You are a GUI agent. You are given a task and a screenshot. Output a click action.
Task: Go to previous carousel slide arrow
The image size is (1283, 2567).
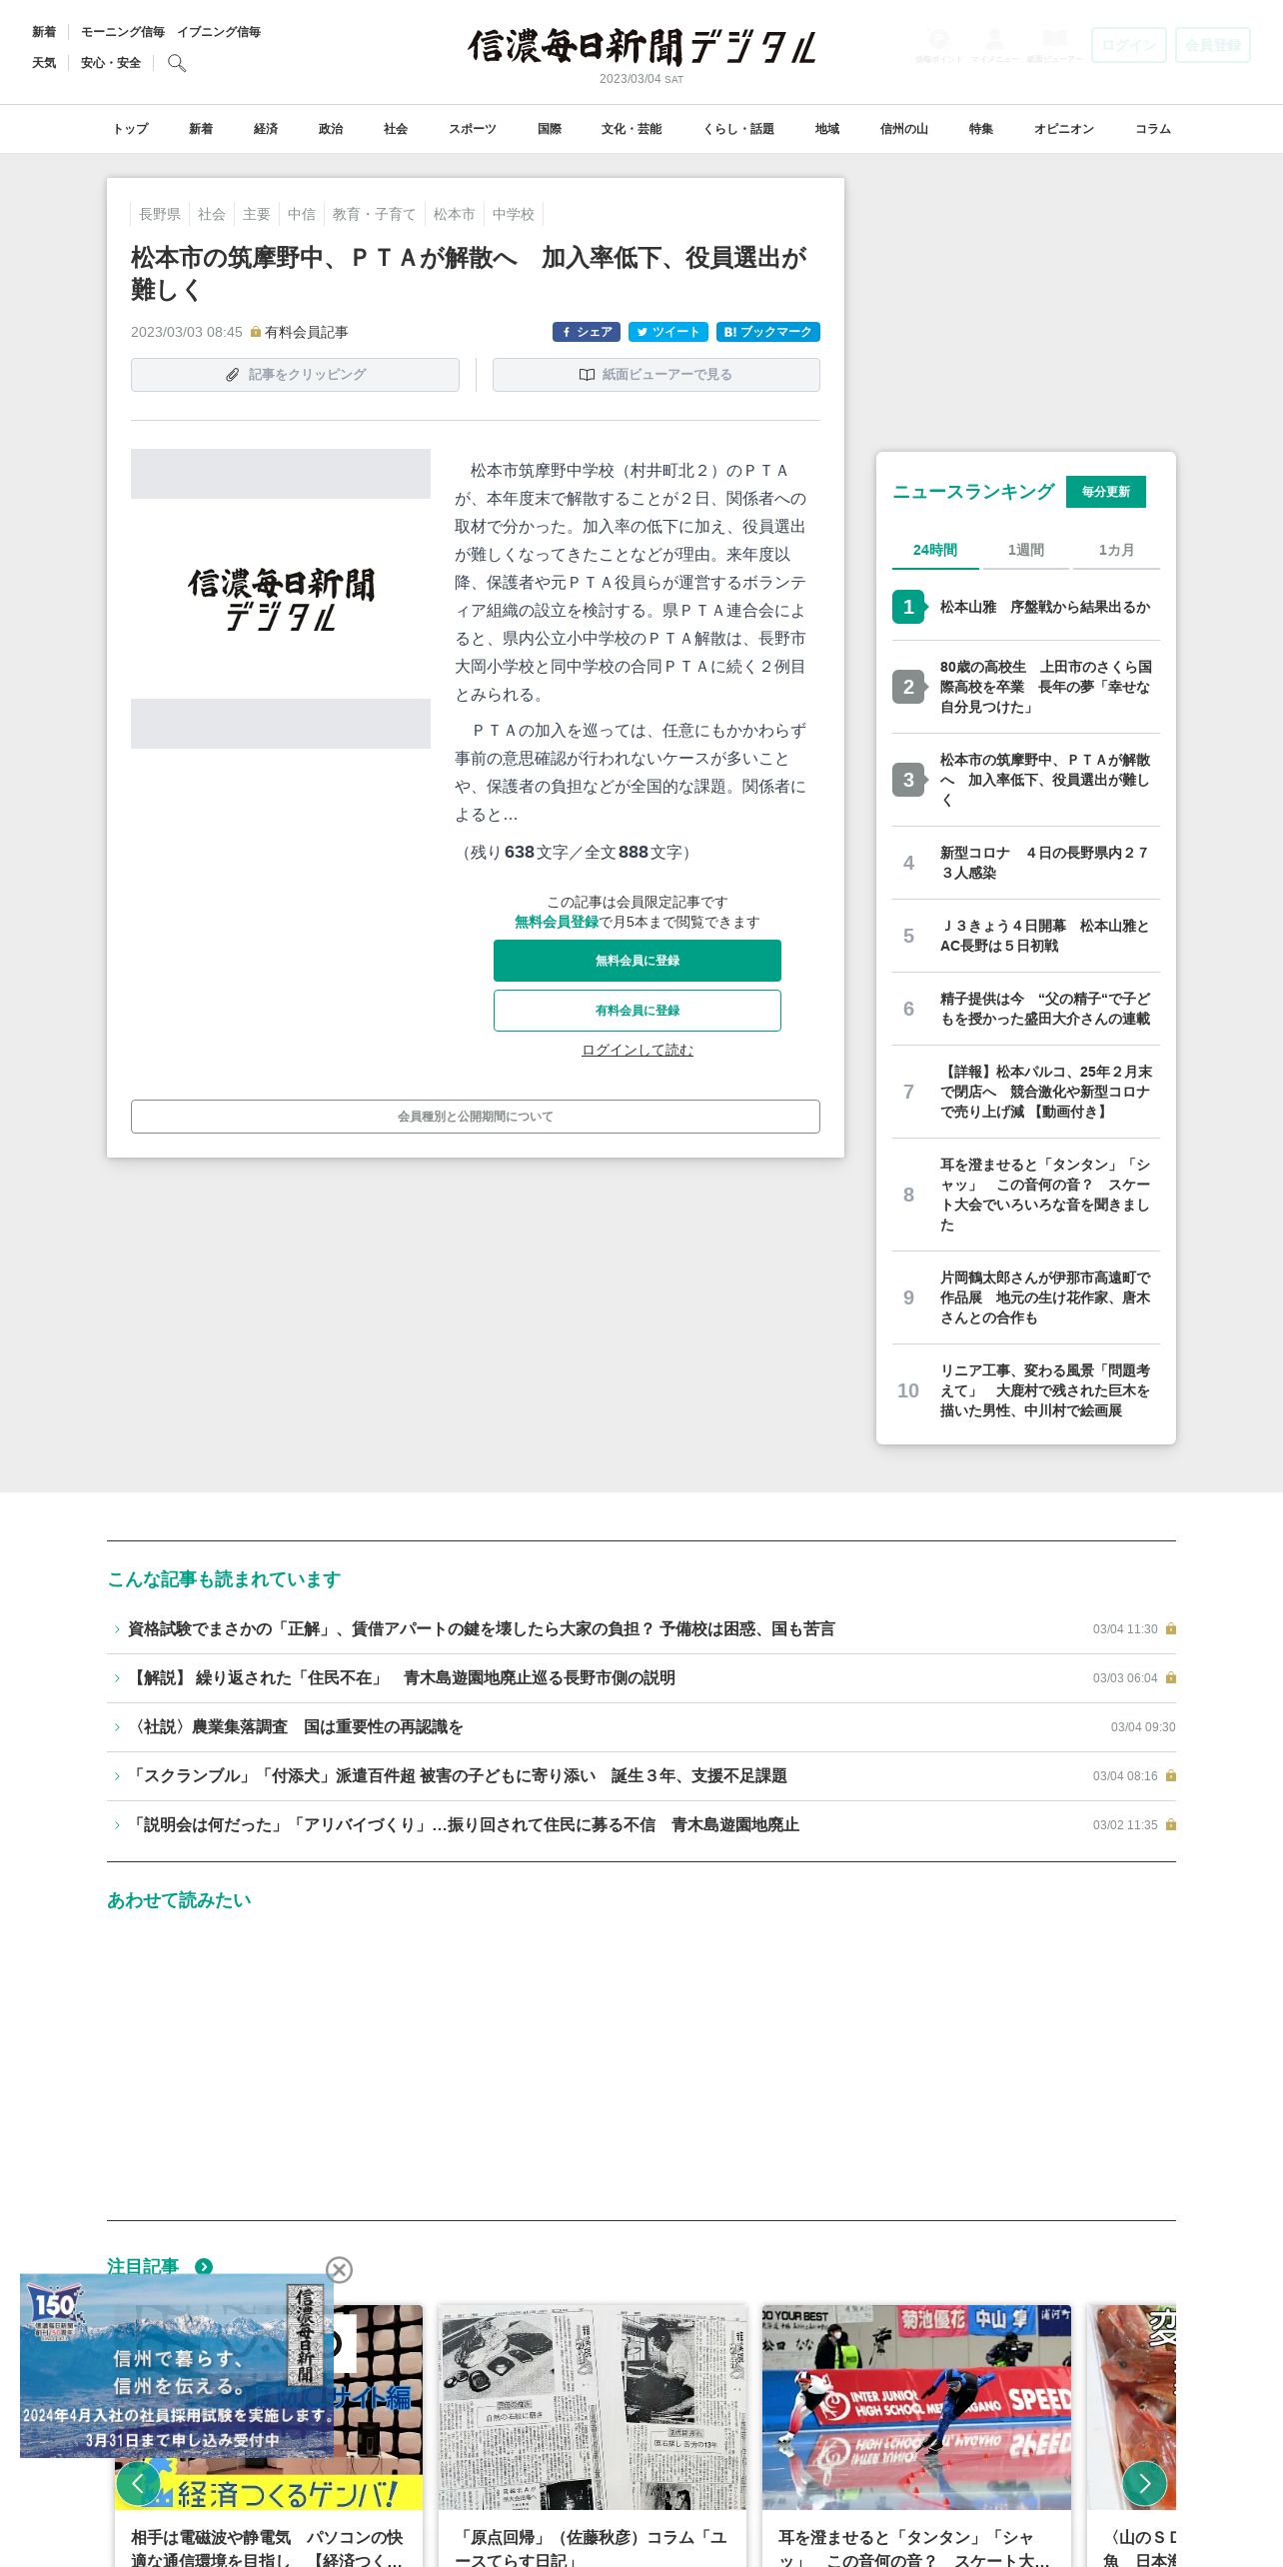coord(138,2483)
